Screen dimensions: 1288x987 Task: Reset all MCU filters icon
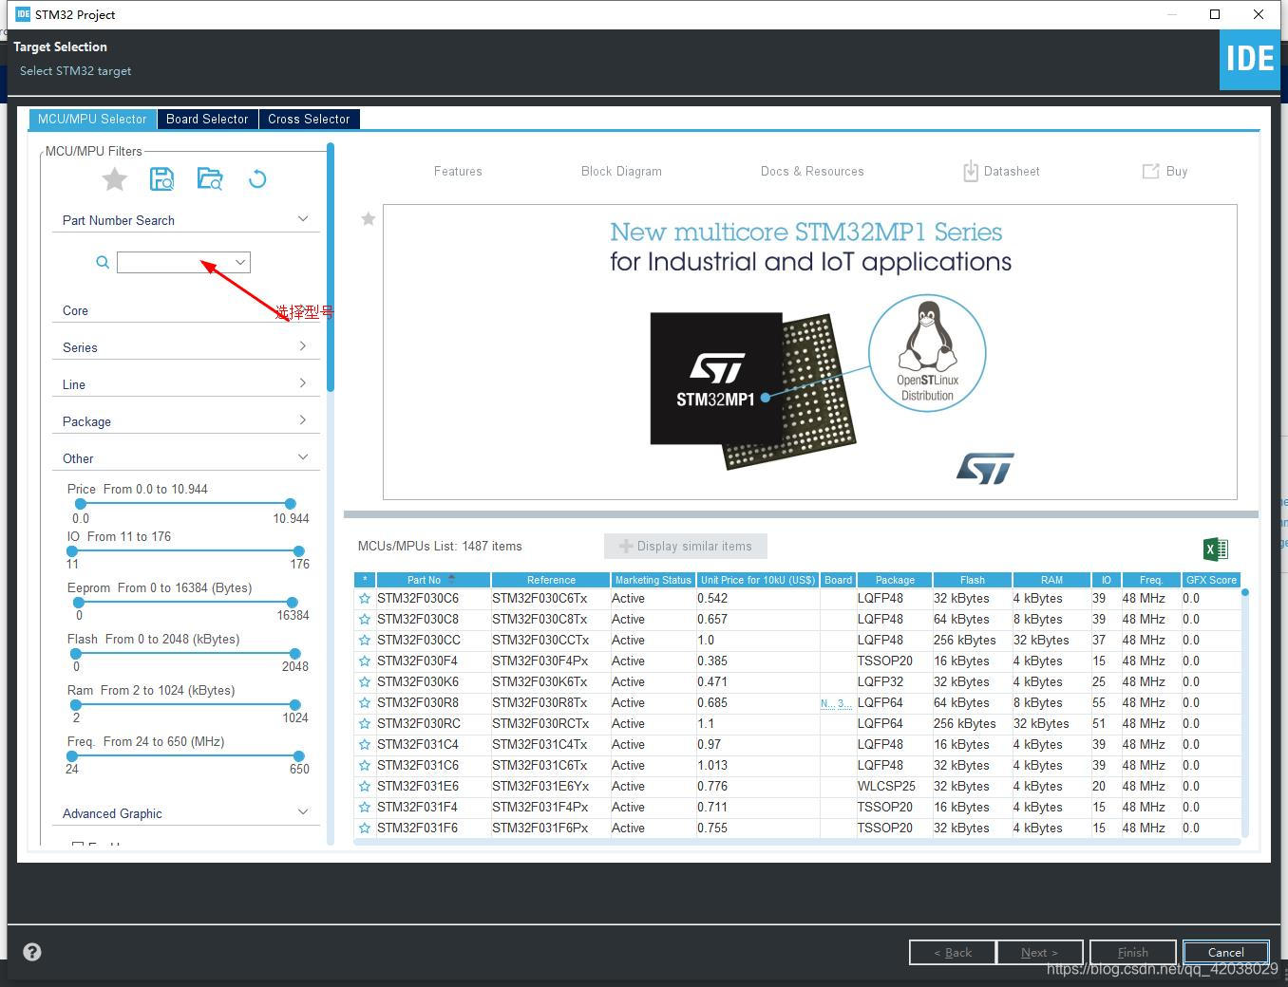257,178
